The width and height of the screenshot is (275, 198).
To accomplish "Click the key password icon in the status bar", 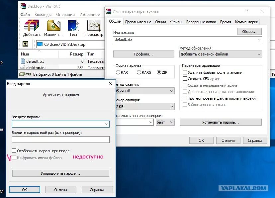I will point(28,74).
